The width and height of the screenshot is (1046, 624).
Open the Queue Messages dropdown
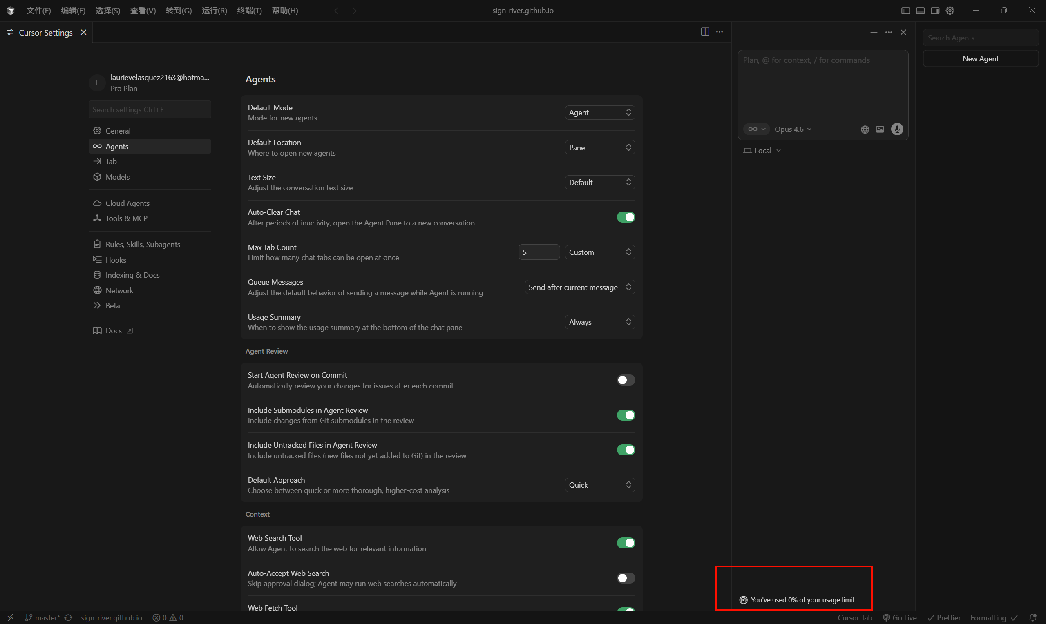(x=580, y=287)
